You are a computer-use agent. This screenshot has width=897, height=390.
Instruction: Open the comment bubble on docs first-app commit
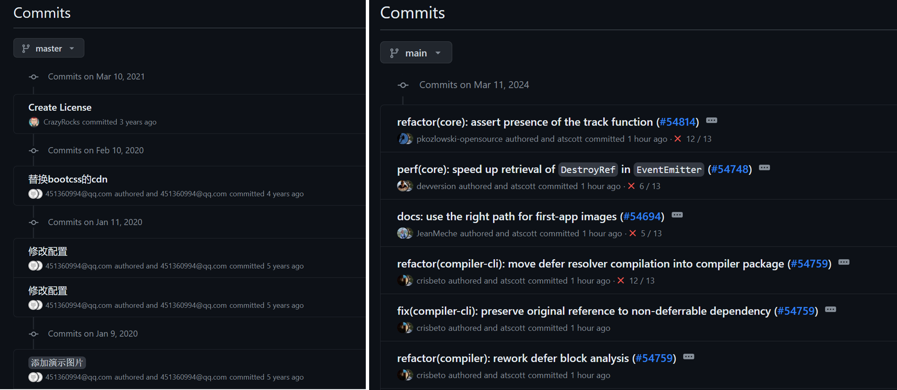[x=677, y=215]
